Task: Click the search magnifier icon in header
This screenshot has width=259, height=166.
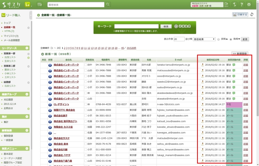Action: tap(108, 5)
